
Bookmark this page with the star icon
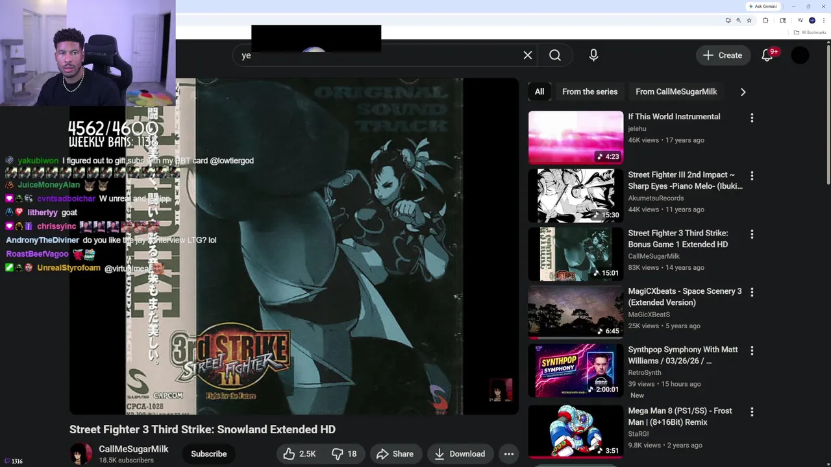(749, 21)
